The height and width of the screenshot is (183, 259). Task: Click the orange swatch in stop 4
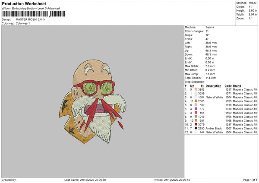click(196, 101)
